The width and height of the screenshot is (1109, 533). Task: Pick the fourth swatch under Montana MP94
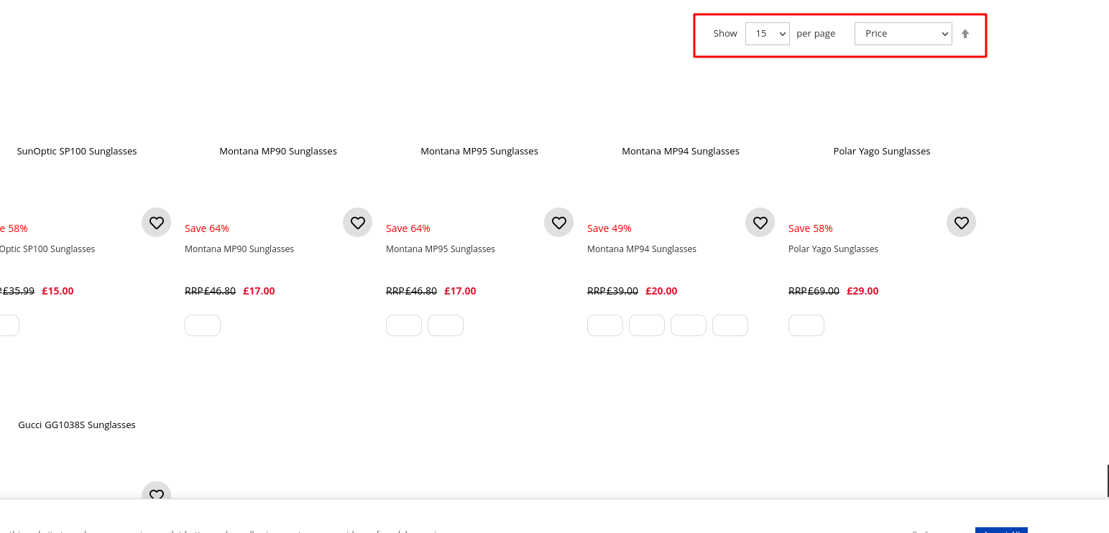click(730, 325)
